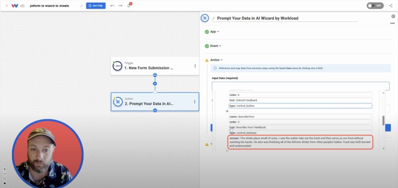Click into the Input Data field
The image size is (398, 188).
300,86
